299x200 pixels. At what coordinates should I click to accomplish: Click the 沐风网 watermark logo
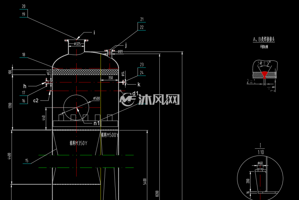coord(149,99)
